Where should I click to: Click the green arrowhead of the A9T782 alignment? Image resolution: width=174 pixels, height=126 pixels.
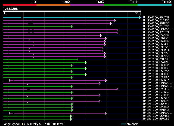click(77, 60)
